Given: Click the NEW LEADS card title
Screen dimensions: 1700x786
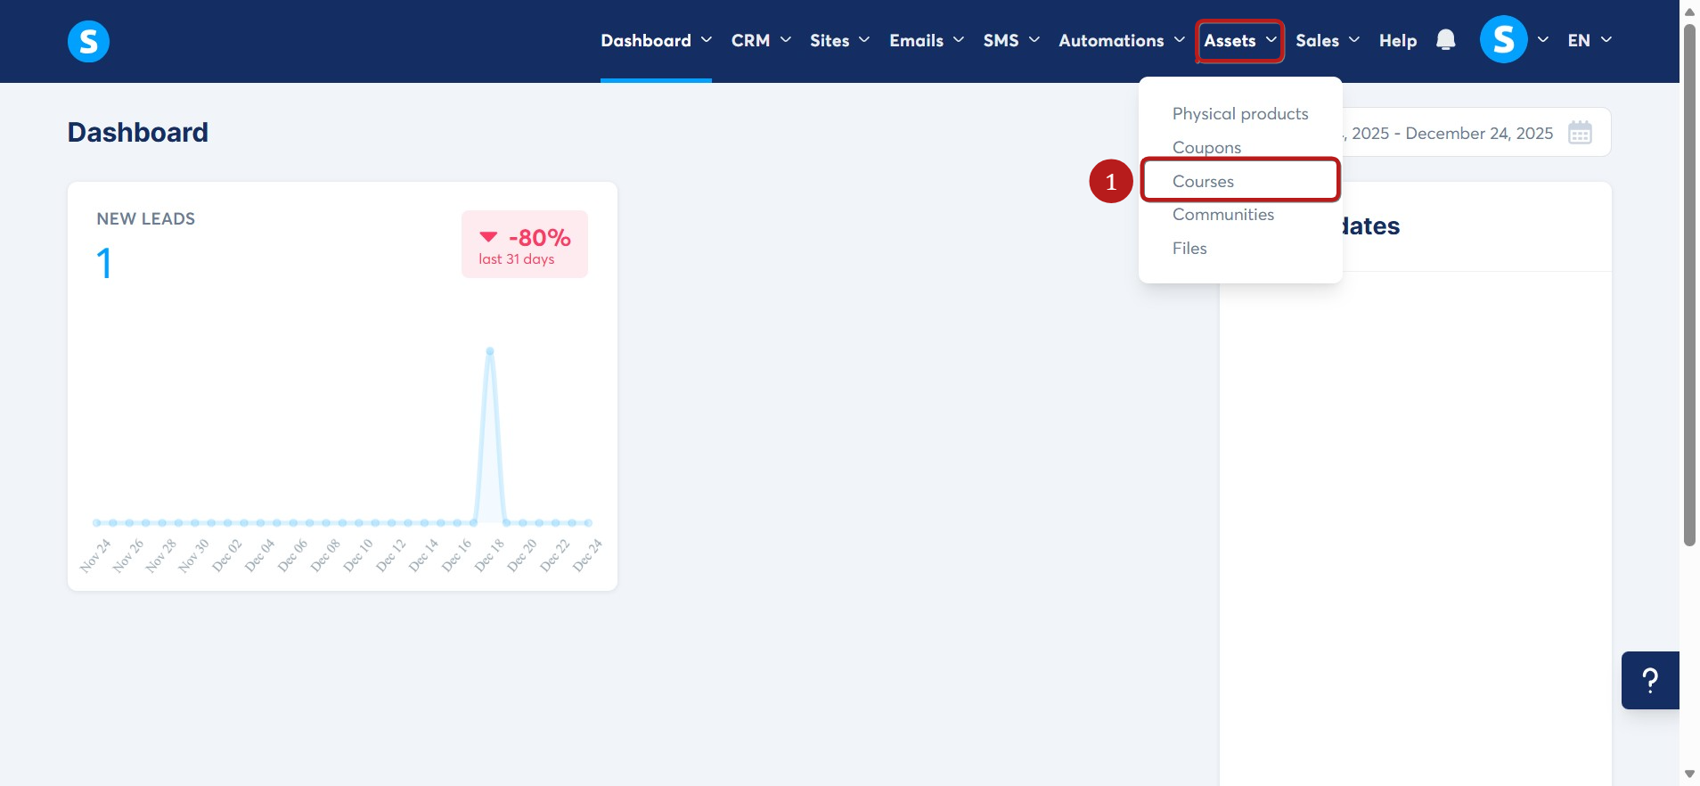Looking at the screenshot, I should pyautogui.click(x=146, y=219).
